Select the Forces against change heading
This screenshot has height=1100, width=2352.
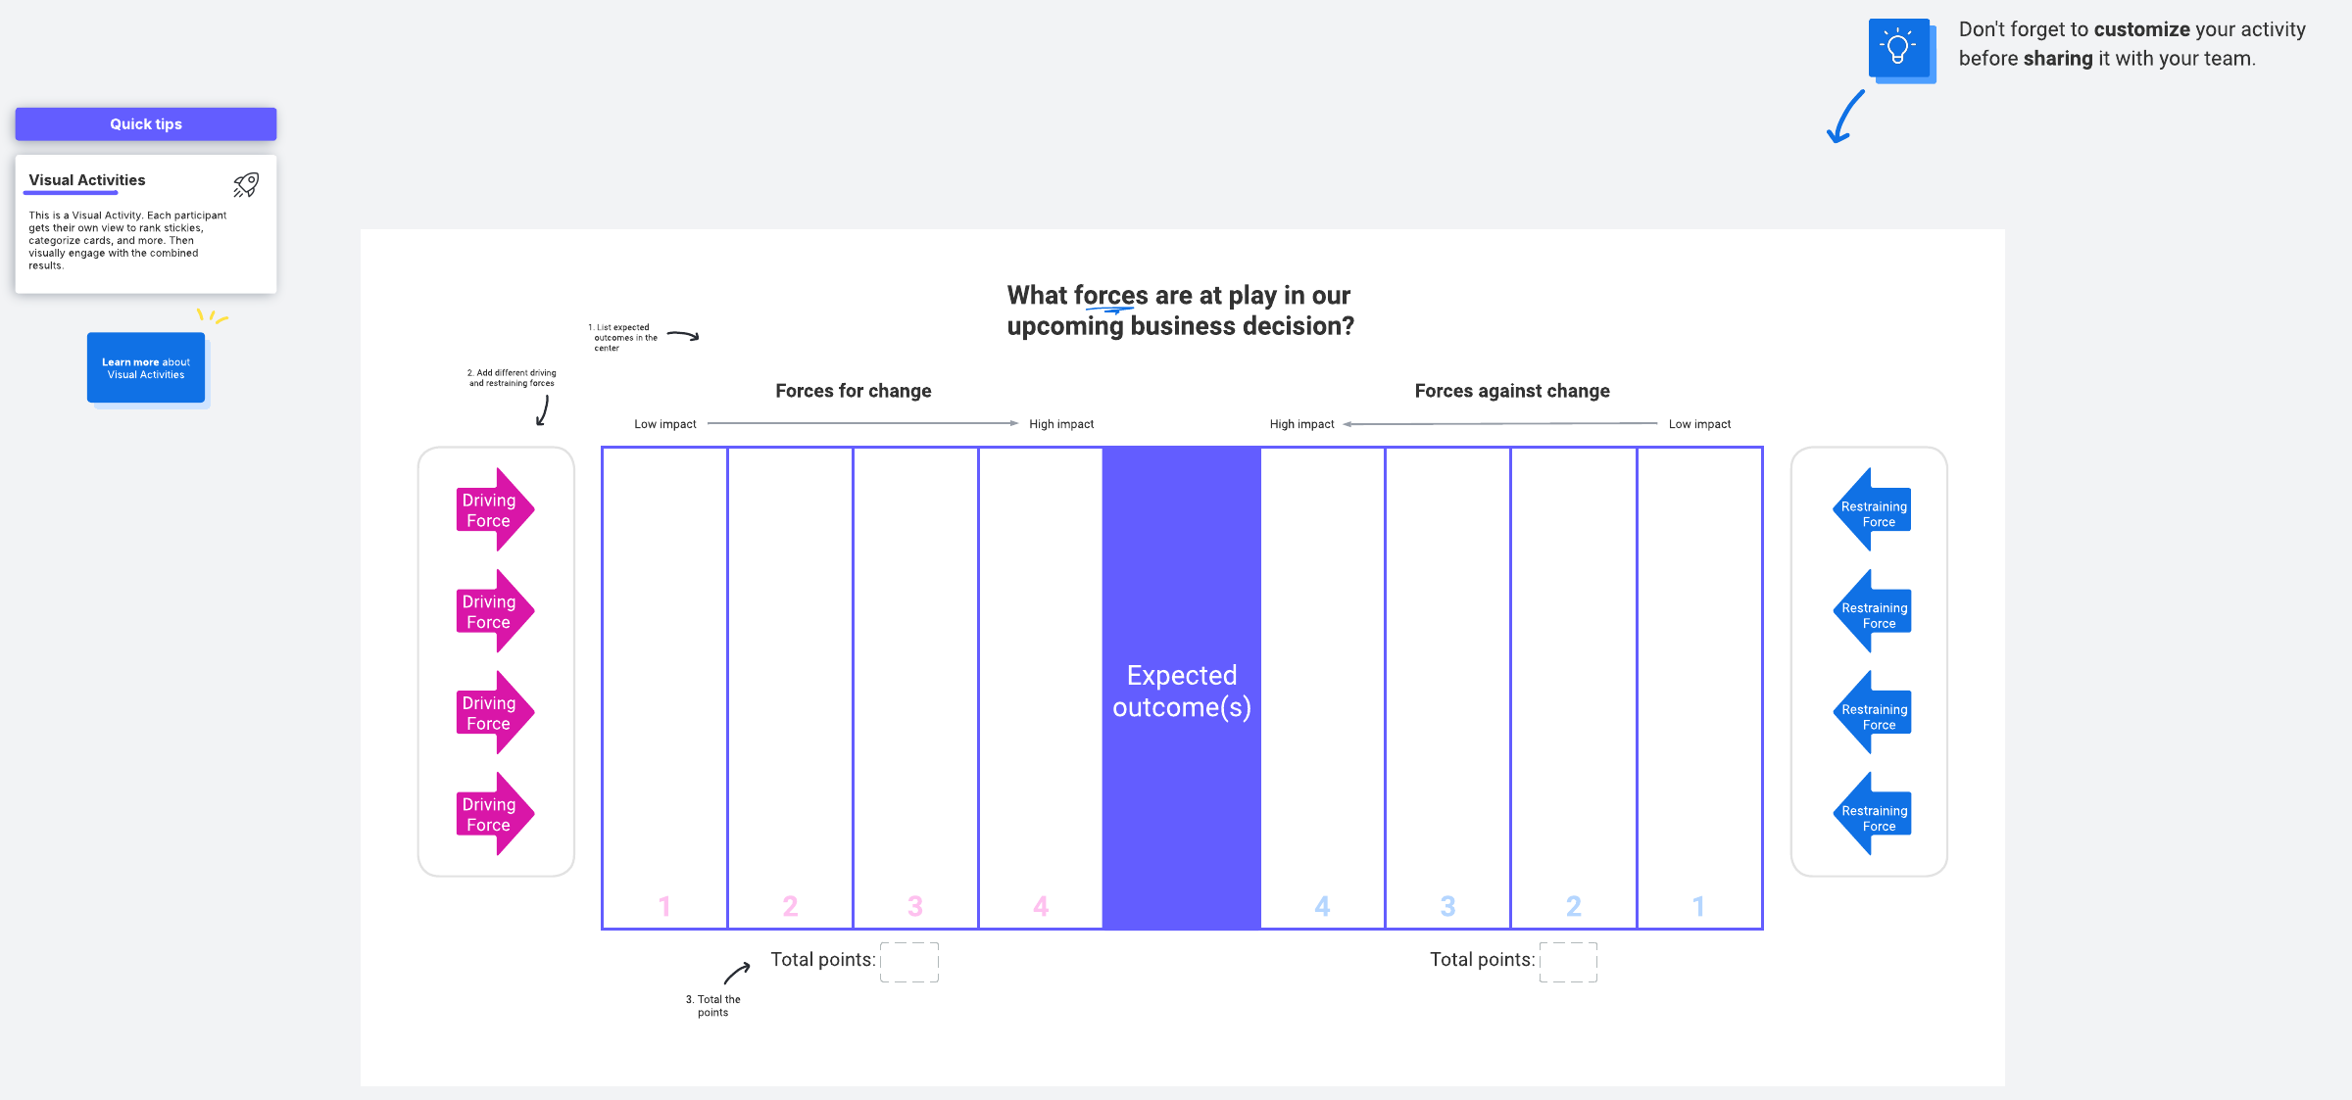coord(1511,391)
